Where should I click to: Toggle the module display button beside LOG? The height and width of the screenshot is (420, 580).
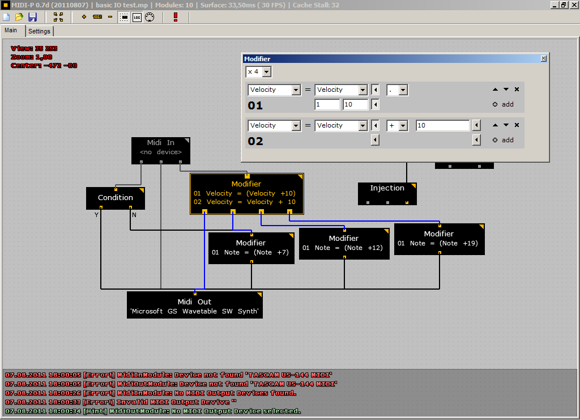pyautogui.click(x=124, y=17)
